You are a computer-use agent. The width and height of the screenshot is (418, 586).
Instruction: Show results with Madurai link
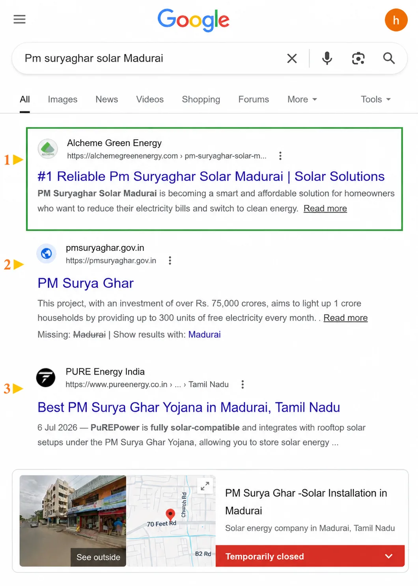pos(204,334)
